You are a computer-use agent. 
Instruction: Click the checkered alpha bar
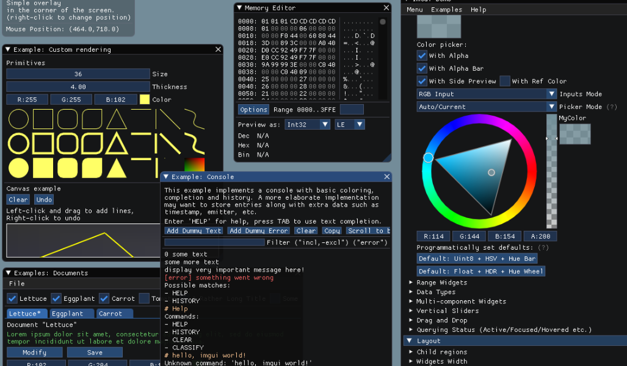click(x=552, y=171)
